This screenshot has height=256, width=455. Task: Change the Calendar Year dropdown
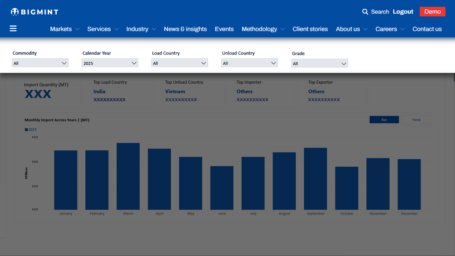(x=110, y=63)
